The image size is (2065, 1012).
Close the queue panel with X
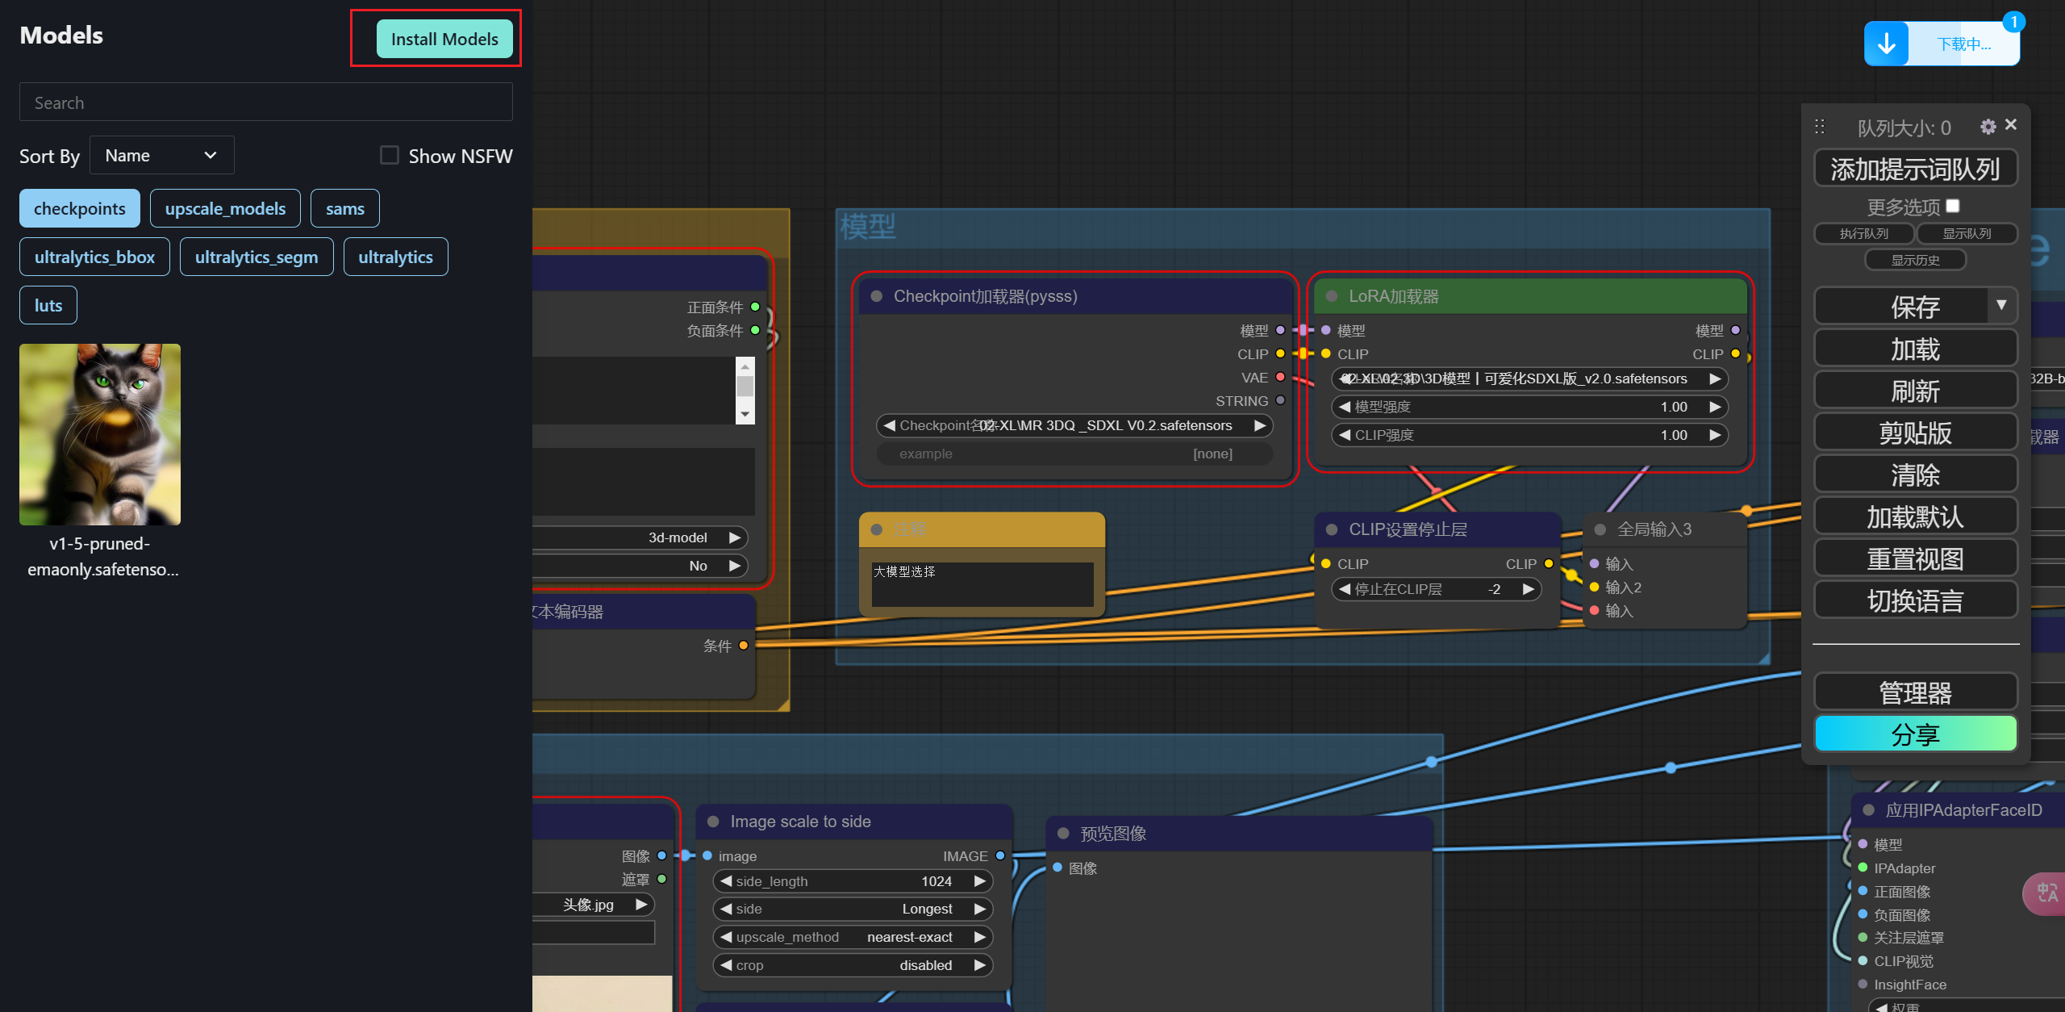(2011, 124)
